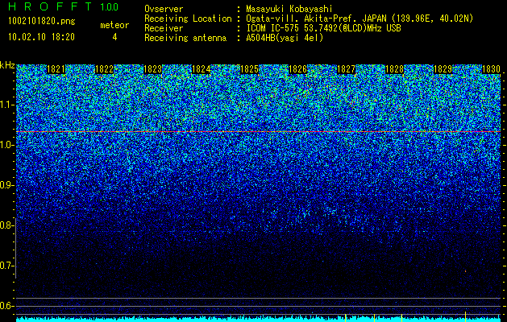This screenshot has width=507, height=322.
Task: Click the red horizontal carrier line
Action: [x=259, y=132]
